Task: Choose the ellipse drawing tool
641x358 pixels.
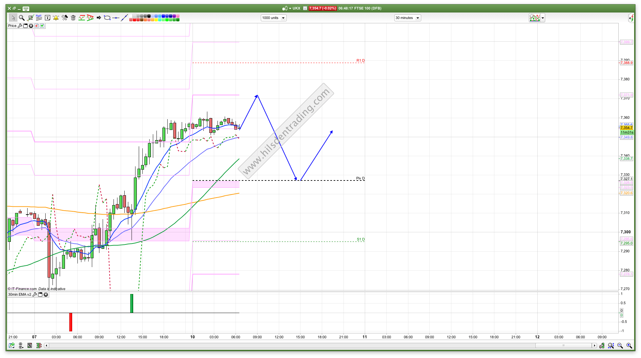Action: 107,18
